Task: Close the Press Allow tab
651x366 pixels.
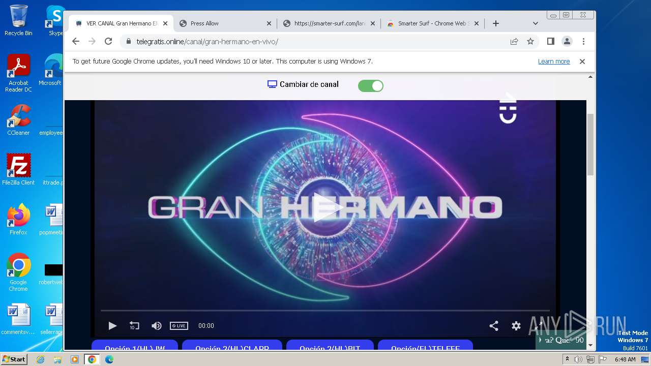Action: click(x=269, y=23)
